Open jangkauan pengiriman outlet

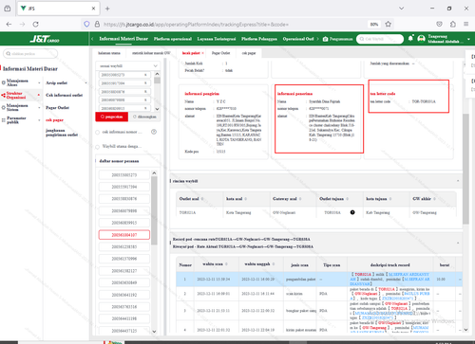point(62,133)
